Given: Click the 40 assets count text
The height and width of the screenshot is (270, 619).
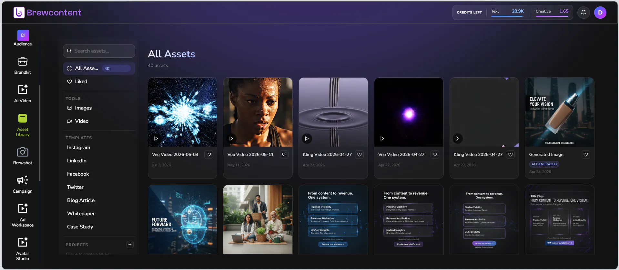Looking at the screenshot, I should (x=158, y=65).
